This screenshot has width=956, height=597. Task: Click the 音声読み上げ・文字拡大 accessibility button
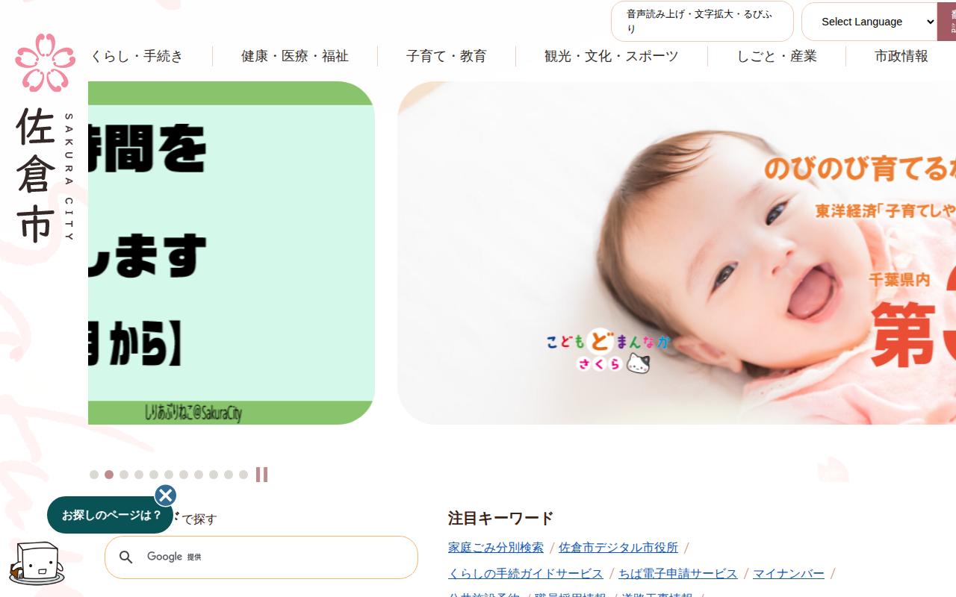(x=702, y=22)
